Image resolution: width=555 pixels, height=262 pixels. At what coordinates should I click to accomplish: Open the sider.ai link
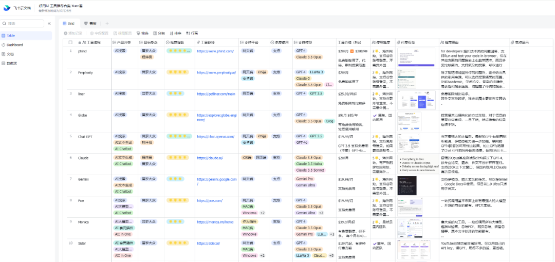[x=209, y=243]
